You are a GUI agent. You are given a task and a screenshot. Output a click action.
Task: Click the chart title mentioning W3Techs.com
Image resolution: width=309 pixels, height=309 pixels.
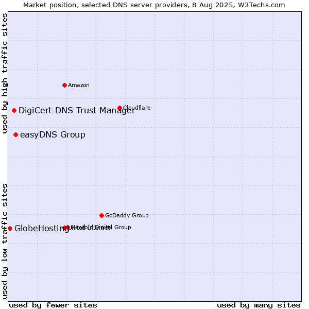click(154, 5)
